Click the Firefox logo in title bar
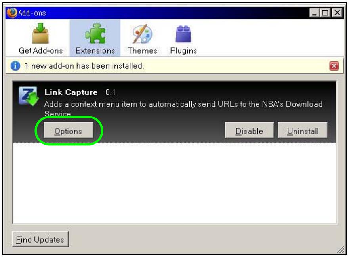The image size is (349, 258). coord(12,13)
